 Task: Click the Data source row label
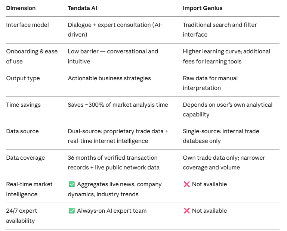click(x=22, y=131)
